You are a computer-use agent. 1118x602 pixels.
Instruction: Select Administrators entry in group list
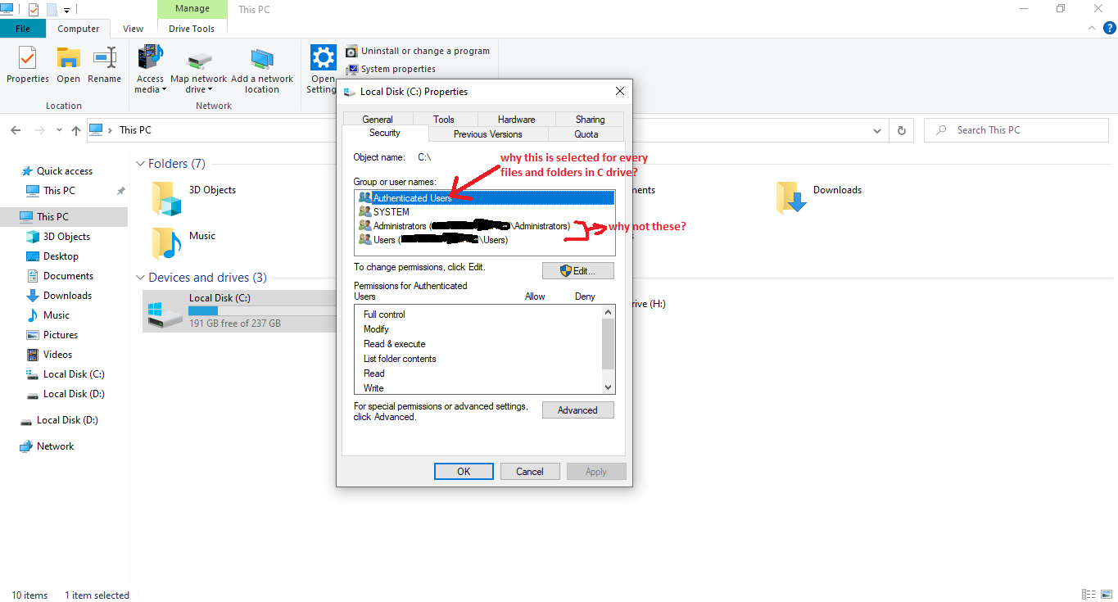[x=486, y=225]
